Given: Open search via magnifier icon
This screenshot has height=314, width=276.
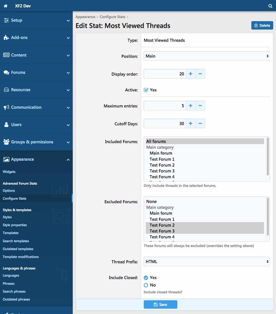Looking at the screenshot, I should pos(270,6).
